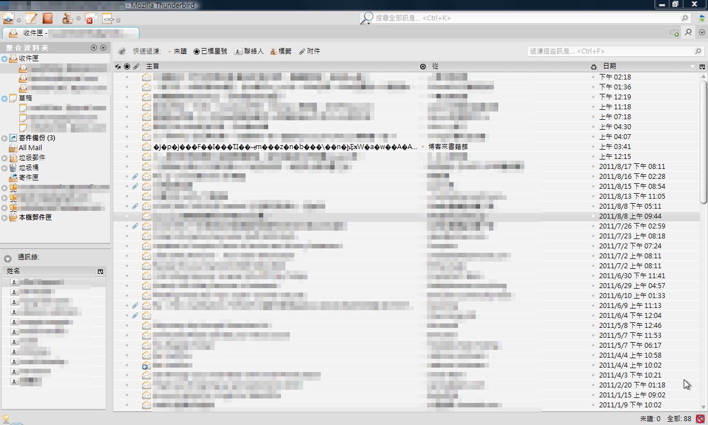Screen dimensions: 708x425
Task: Sort messages by 日期 column header
Action: 648,67
